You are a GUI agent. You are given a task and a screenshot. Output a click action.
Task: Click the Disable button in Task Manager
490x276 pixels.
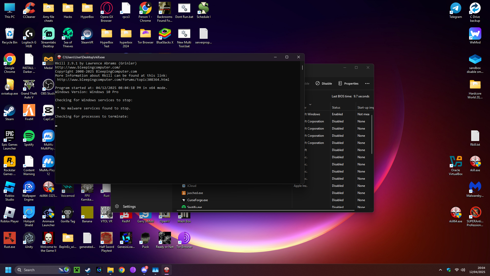(x=324, y=84)
